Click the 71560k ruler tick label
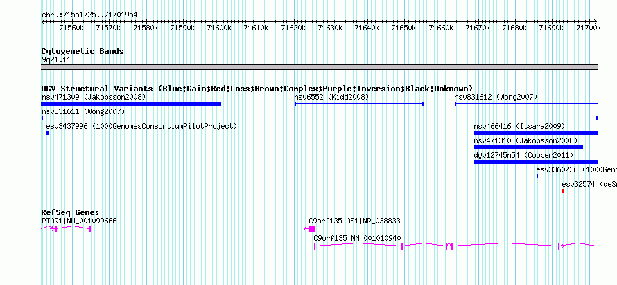The height and width of the screenshot is (285, 617). 71,28
